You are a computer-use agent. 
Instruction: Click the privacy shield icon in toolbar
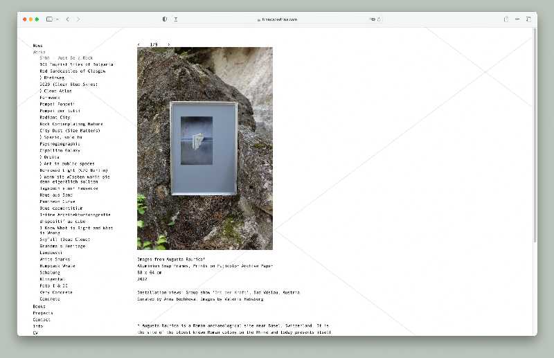165,19
